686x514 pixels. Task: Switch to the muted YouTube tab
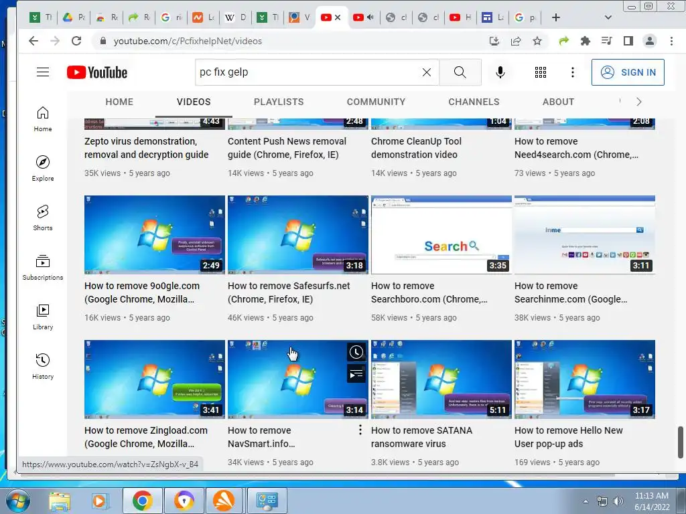coord(364,17)
